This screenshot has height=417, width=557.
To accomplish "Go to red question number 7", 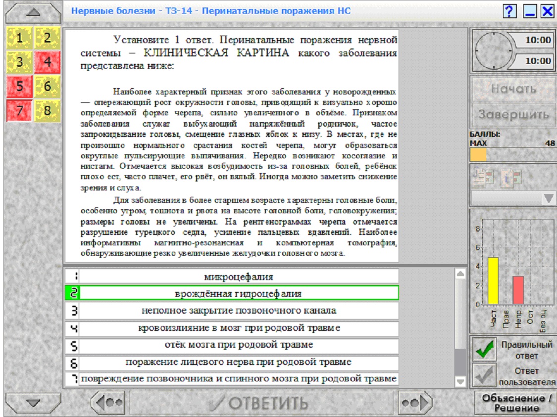I will [19, 111].
